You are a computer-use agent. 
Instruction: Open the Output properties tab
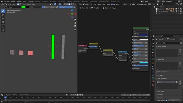point(153,46)
